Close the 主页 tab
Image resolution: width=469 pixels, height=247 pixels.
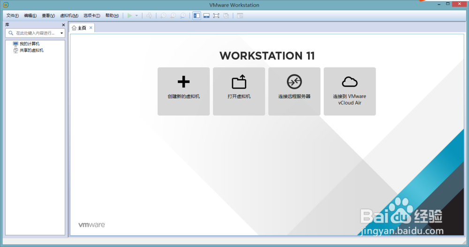pos(91,28)
